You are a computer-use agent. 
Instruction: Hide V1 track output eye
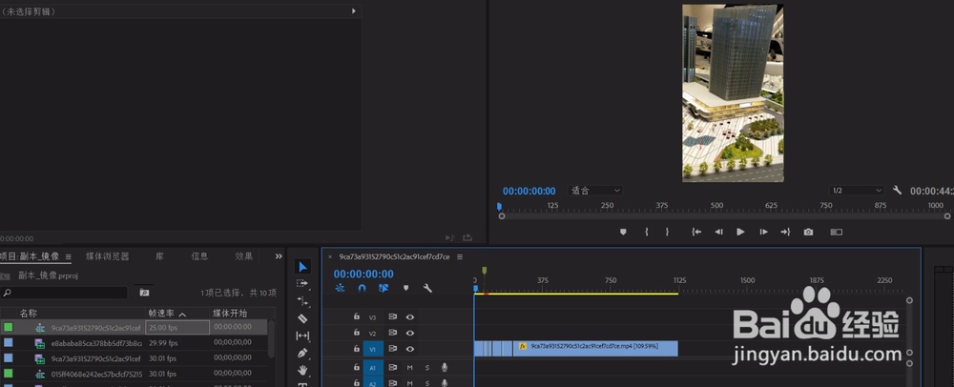pyautogui.click(x=410, y=349)
